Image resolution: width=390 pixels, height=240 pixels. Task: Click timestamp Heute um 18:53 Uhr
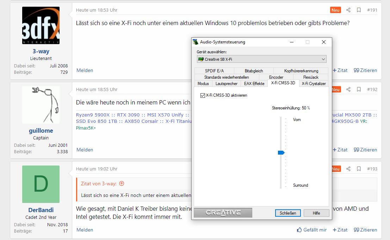[97, 10]
